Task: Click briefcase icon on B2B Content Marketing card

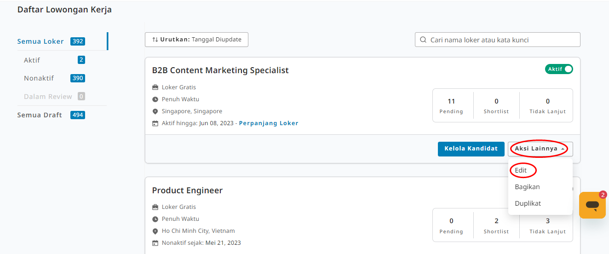Action: (x=155, y=87)
